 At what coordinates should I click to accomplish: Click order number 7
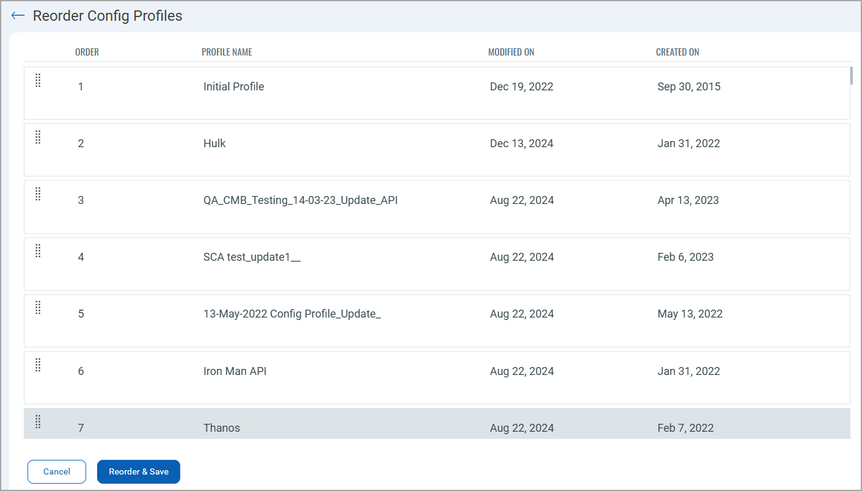(81, 428)
